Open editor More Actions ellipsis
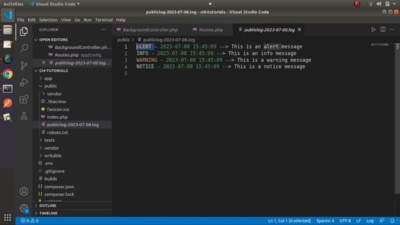The image size is (400, 225). tap(392, 29)
